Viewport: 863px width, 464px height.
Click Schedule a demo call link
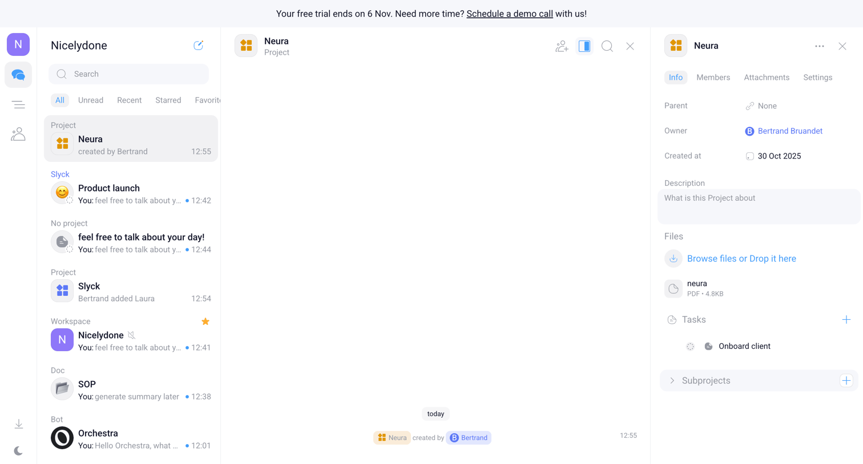click(x=510, y=14)
